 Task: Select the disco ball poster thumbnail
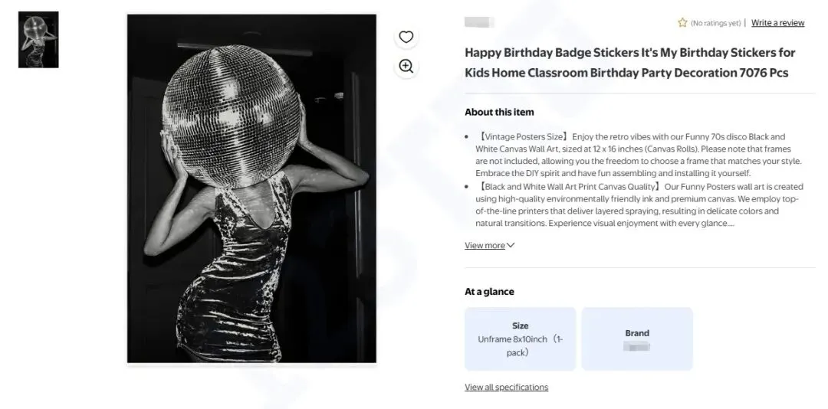[38, 40]
